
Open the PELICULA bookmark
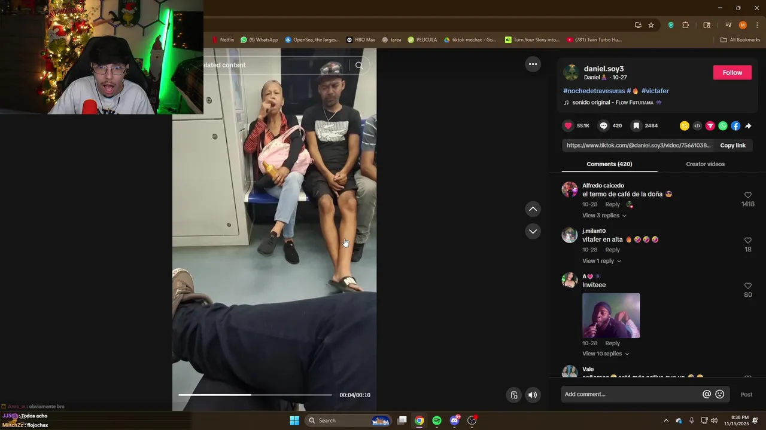click(422, 40)
